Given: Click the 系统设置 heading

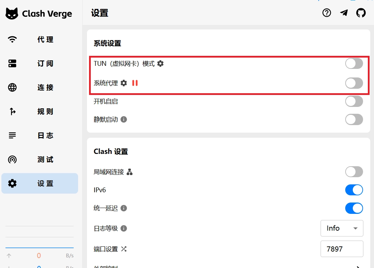Looking at the screenshot, I should tap(107, 44).
